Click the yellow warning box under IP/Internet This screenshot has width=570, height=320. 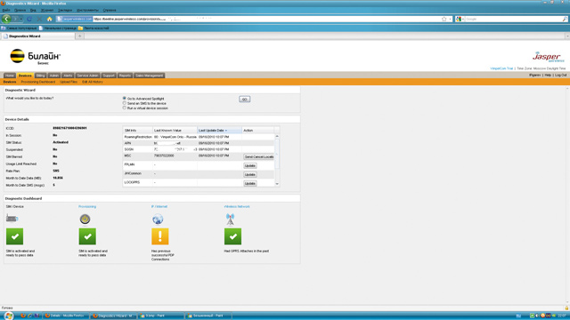[160, 236]
